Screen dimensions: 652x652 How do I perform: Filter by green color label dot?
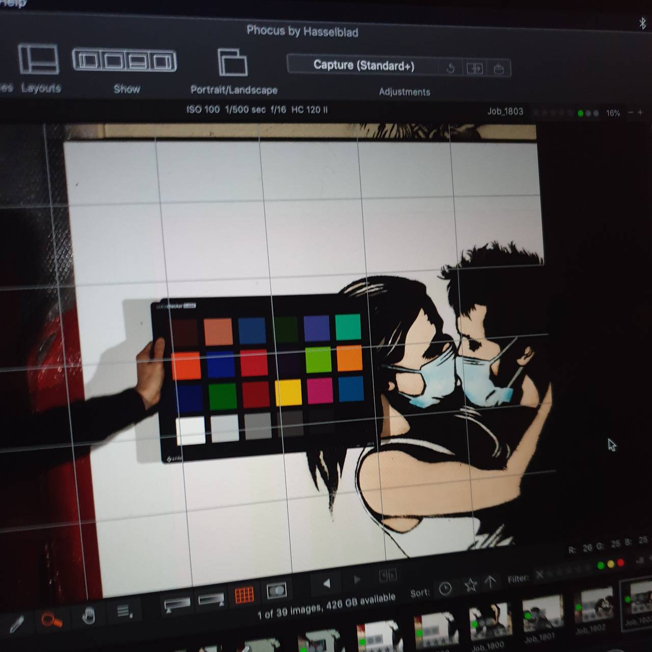click(601, 566)
